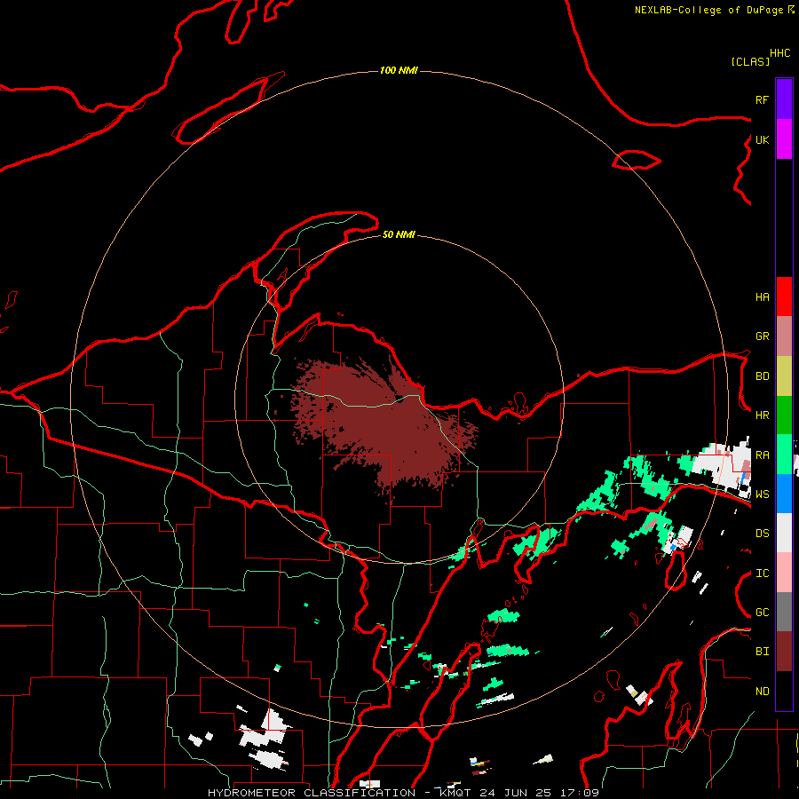The height and width of the screenshot is (799, 799).
Task: Click the GR legend label
Action: coord(762,336)
